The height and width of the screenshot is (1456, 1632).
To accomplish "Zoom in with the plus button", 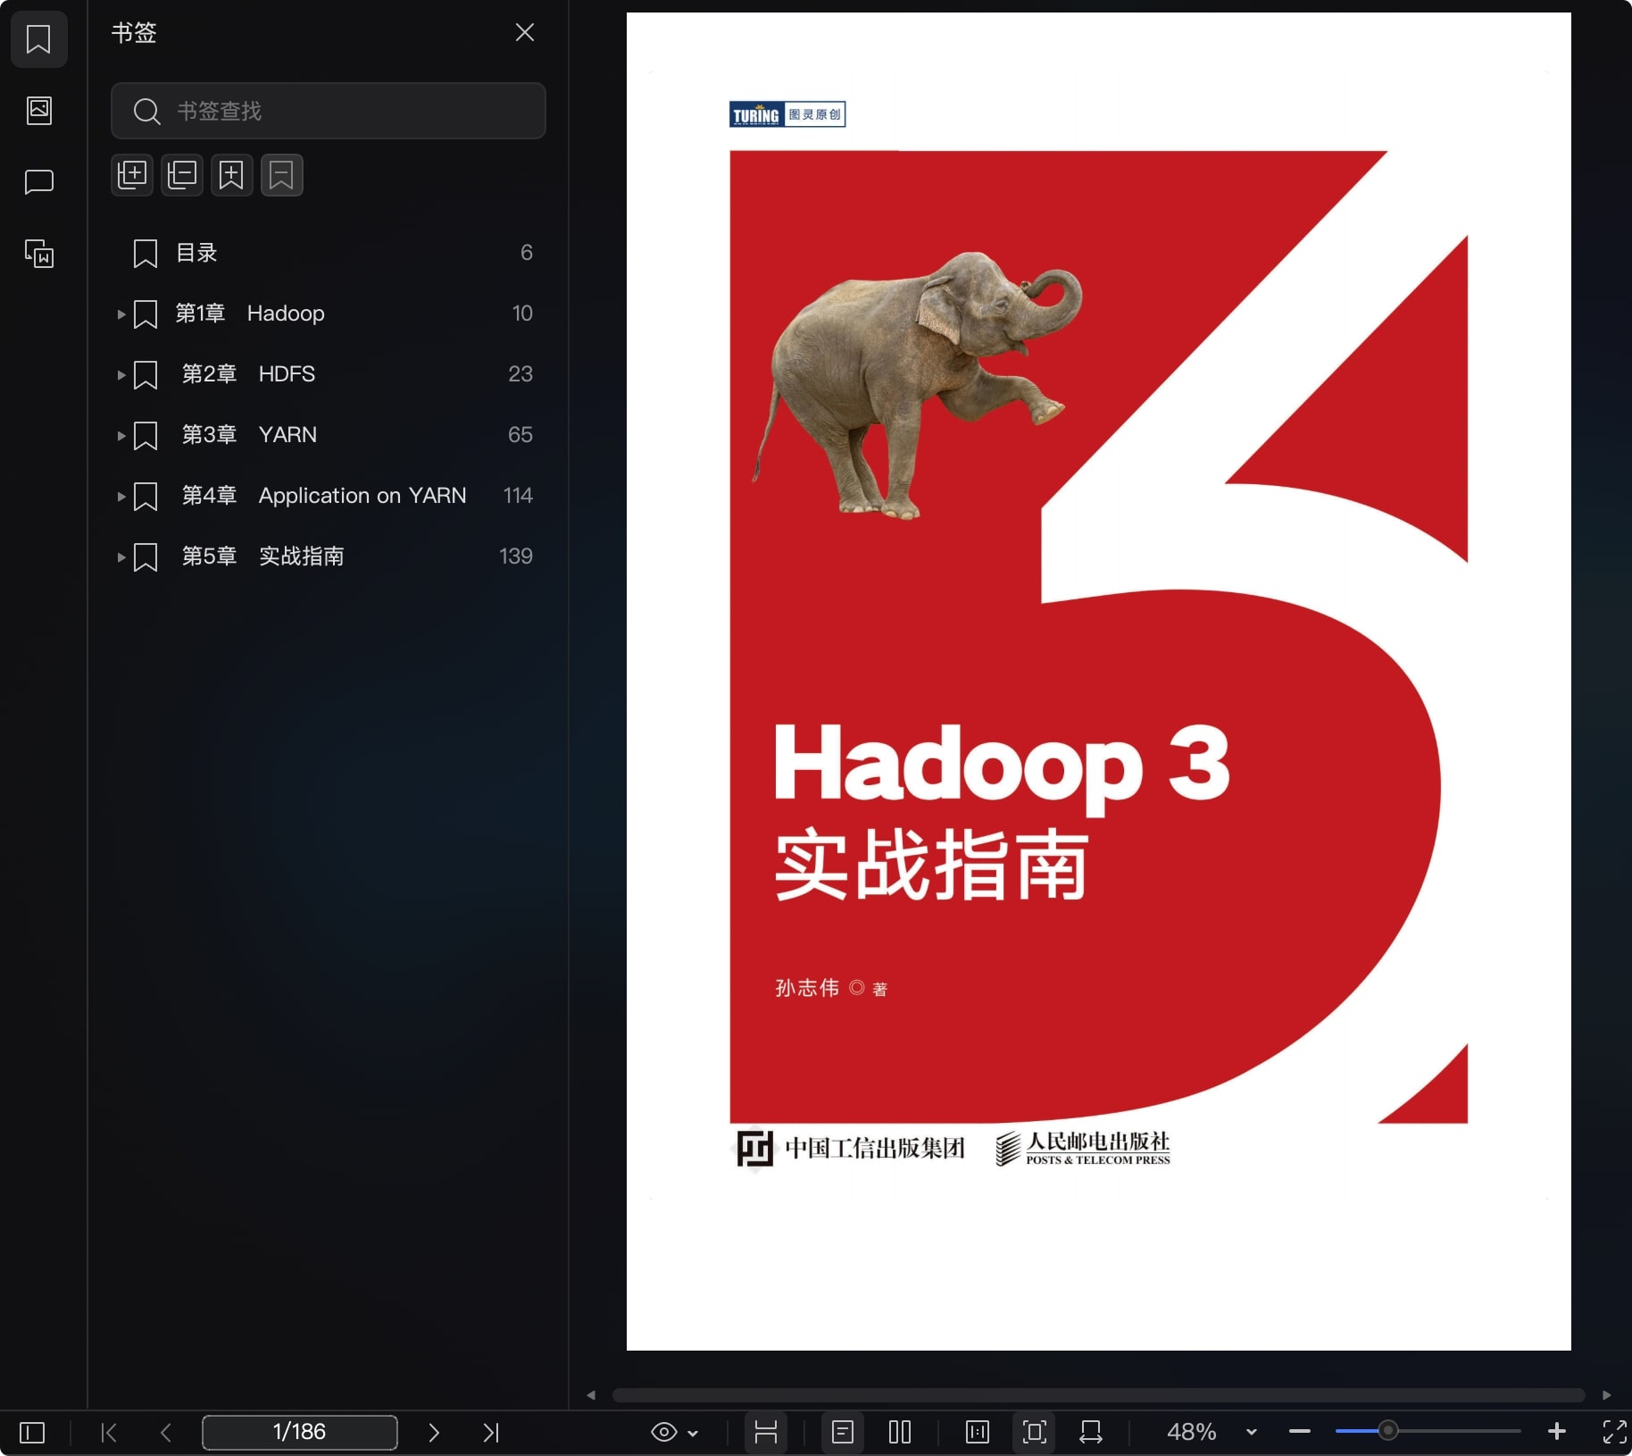I will pyautogui.click(x=1557, y=1432).
